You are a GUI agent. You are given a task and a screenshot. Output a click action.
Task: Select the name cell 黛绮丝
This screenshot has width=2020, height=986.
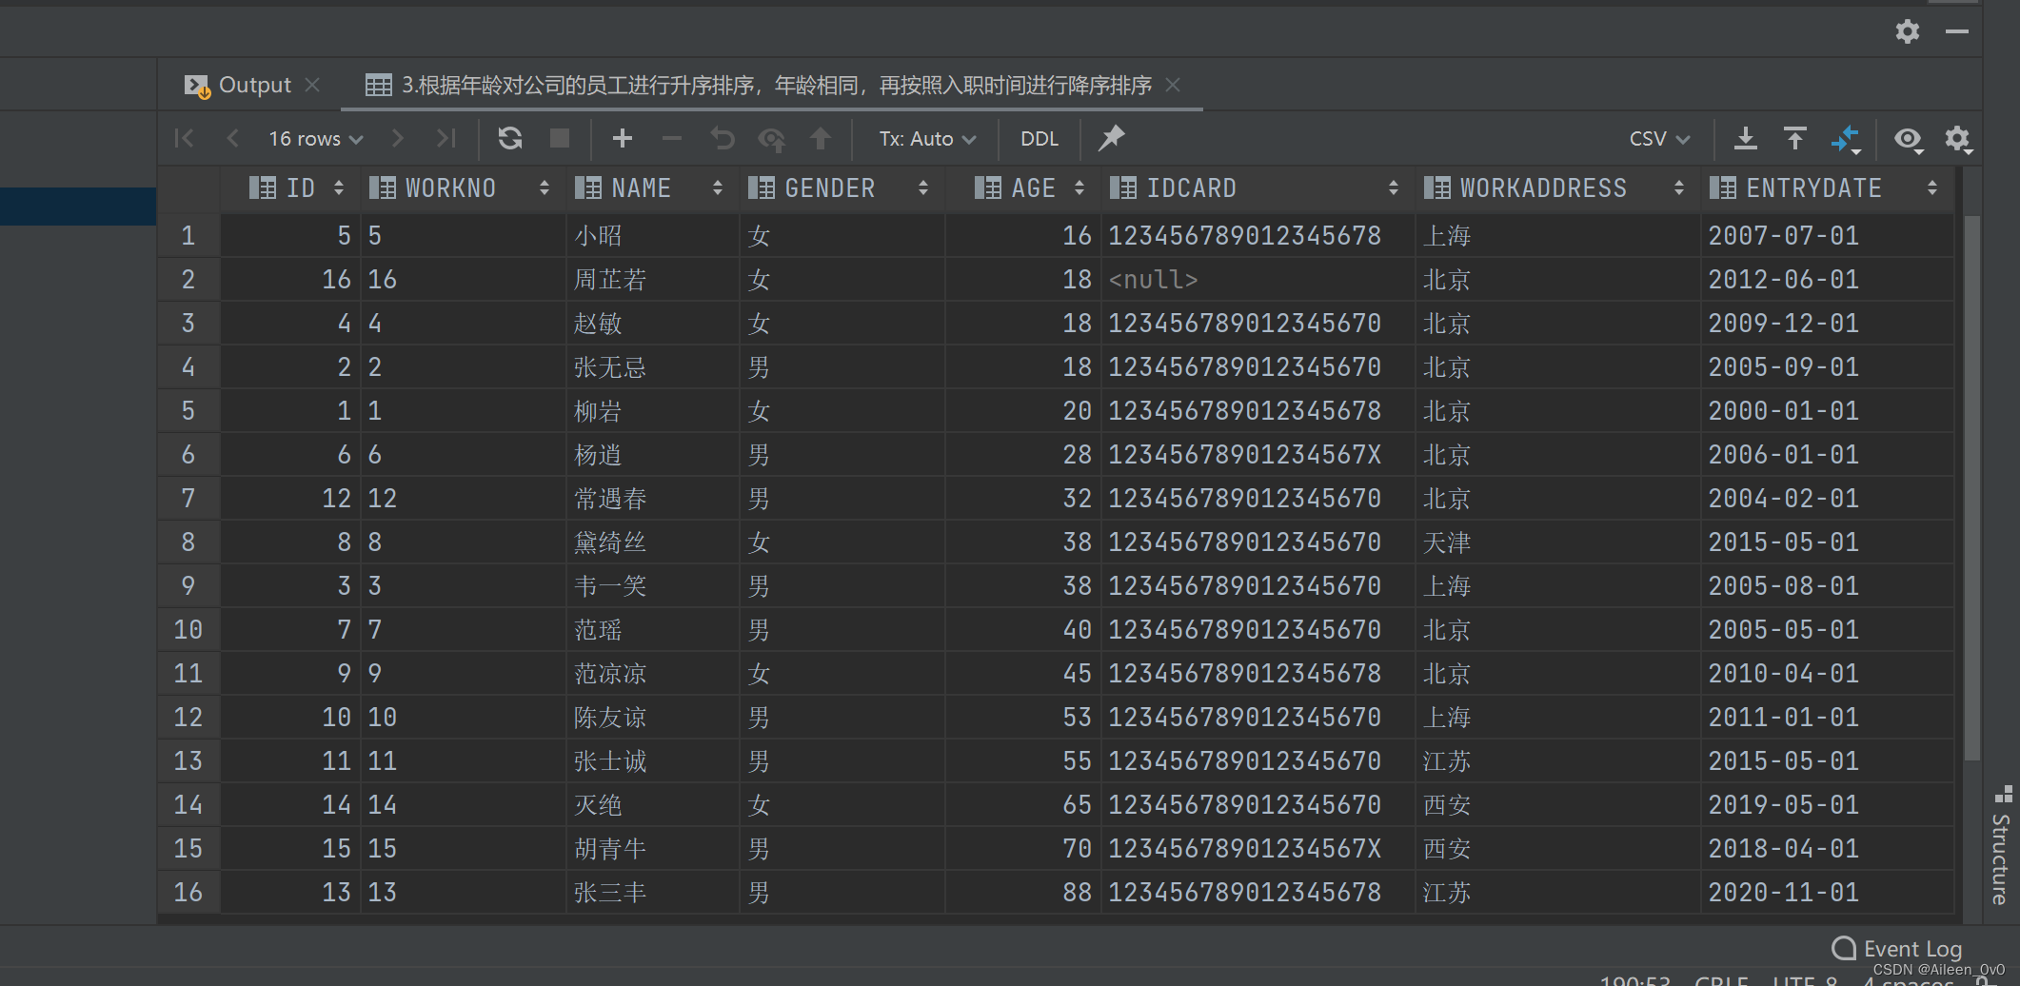[653, 542]
